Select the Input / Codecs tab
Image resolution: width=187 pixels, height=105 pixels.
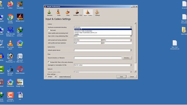(88, 13)
